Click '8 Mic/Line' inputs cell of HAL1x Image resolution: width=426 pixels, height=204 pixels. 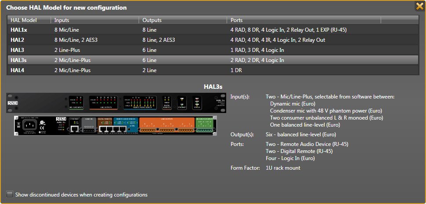[x=66, y=30]
